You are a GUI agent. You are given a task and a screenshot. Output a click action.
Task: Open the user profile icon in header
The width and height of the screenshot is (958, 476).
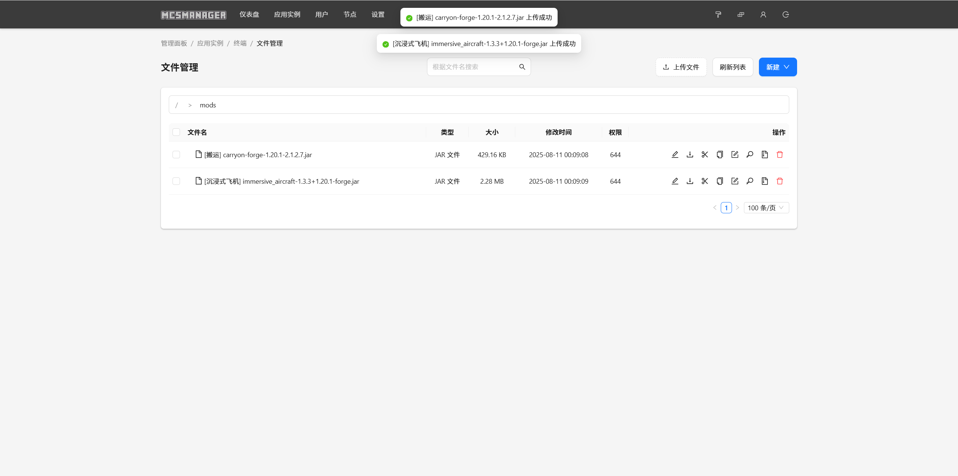pyautogui.click(x=763, y=15)
